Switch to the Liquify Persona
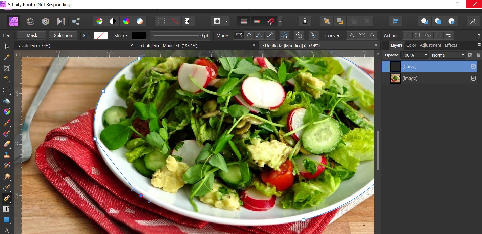Image resolution: width=482 pixels, height=234 pixels. point(31,21)
